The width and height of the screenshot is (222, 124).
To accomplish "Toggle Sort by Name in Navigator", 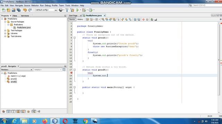I will click(x=34, y=112).
